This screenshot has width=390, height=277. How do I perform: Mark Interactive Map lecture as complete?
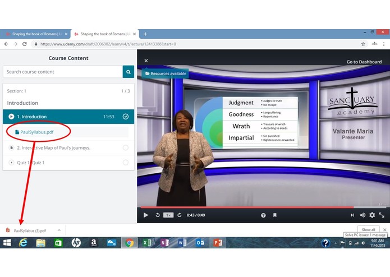click(126, 148)
